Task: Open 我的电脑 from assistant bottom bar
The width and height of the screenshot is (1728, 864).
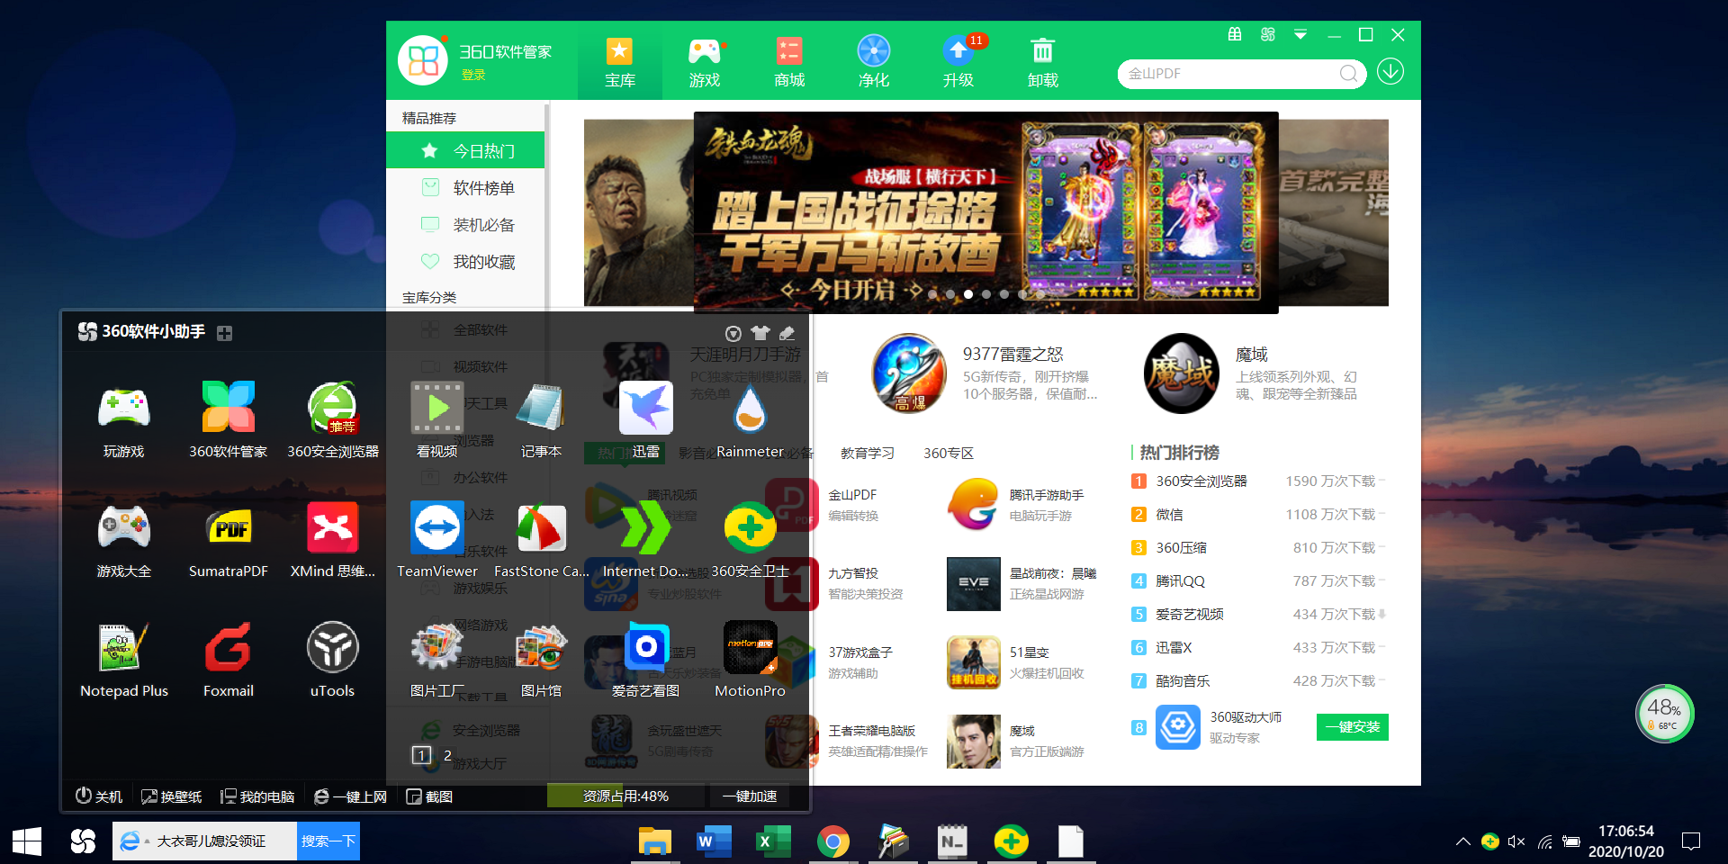Action: point(257,796)
